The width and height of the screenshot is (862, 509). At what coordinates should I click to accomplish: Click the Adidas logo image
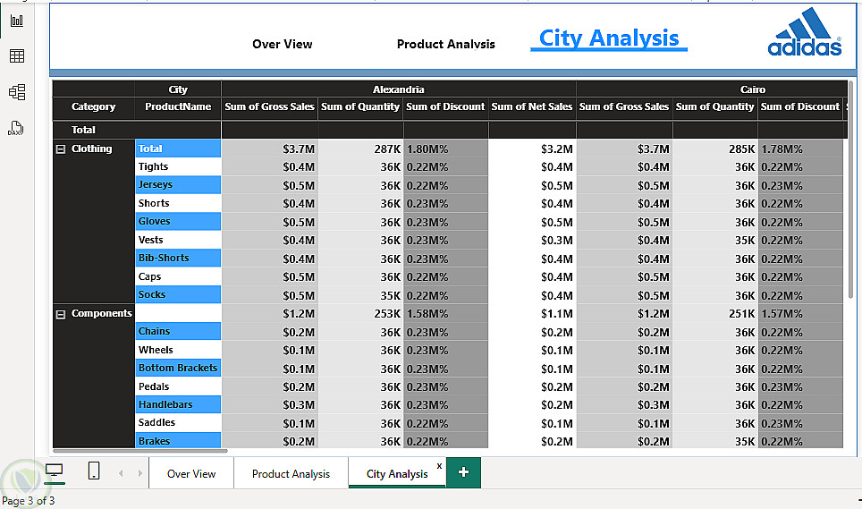[x=805, y=34]
